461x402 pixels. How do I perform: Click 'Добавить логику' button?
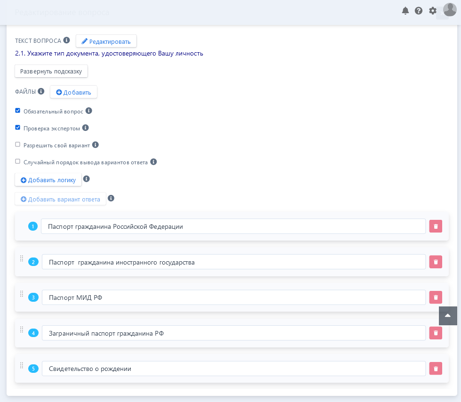48,180
